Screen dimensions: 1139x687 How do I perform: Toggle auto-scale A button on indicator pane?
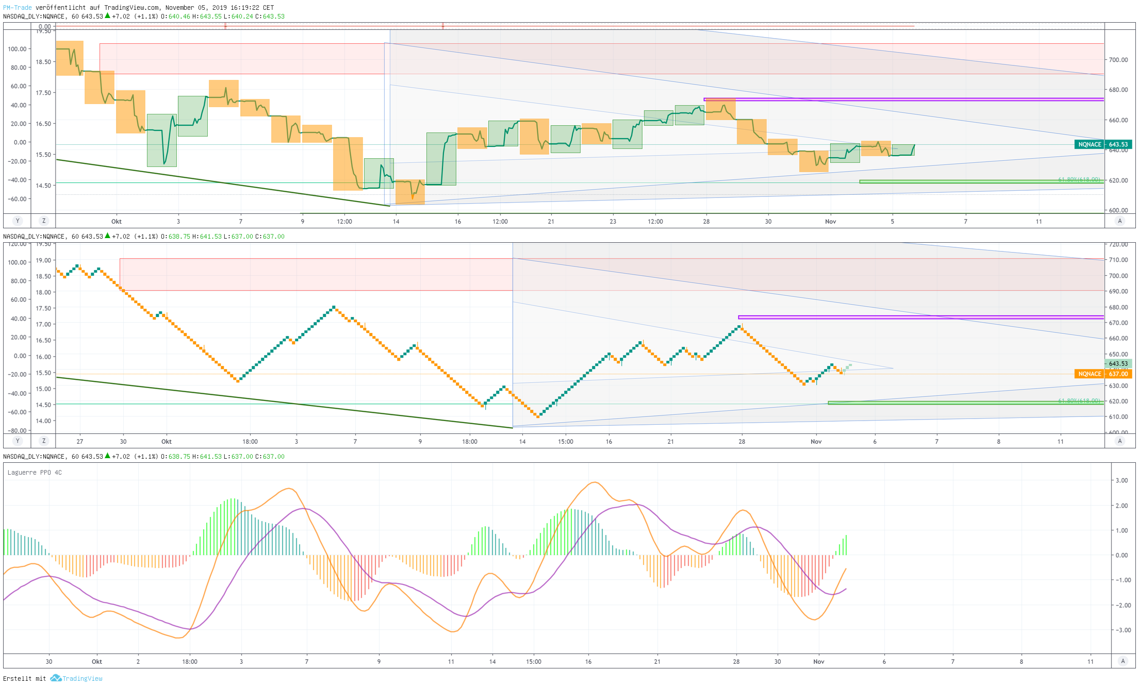(x=1123, y=661)
